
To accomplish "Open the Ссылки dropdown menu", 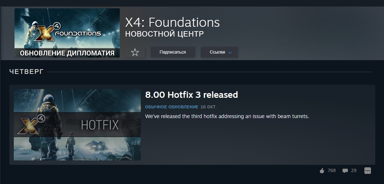I will click(219, 52).
